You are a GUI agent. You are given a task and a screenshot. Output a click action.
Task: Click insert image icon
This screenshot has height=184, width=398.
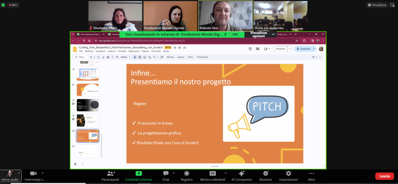pos(145,57)
